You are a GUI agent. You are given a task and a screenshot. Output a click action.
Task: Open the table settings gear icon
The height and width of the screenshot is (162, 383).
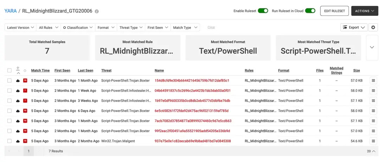(373, 27)
